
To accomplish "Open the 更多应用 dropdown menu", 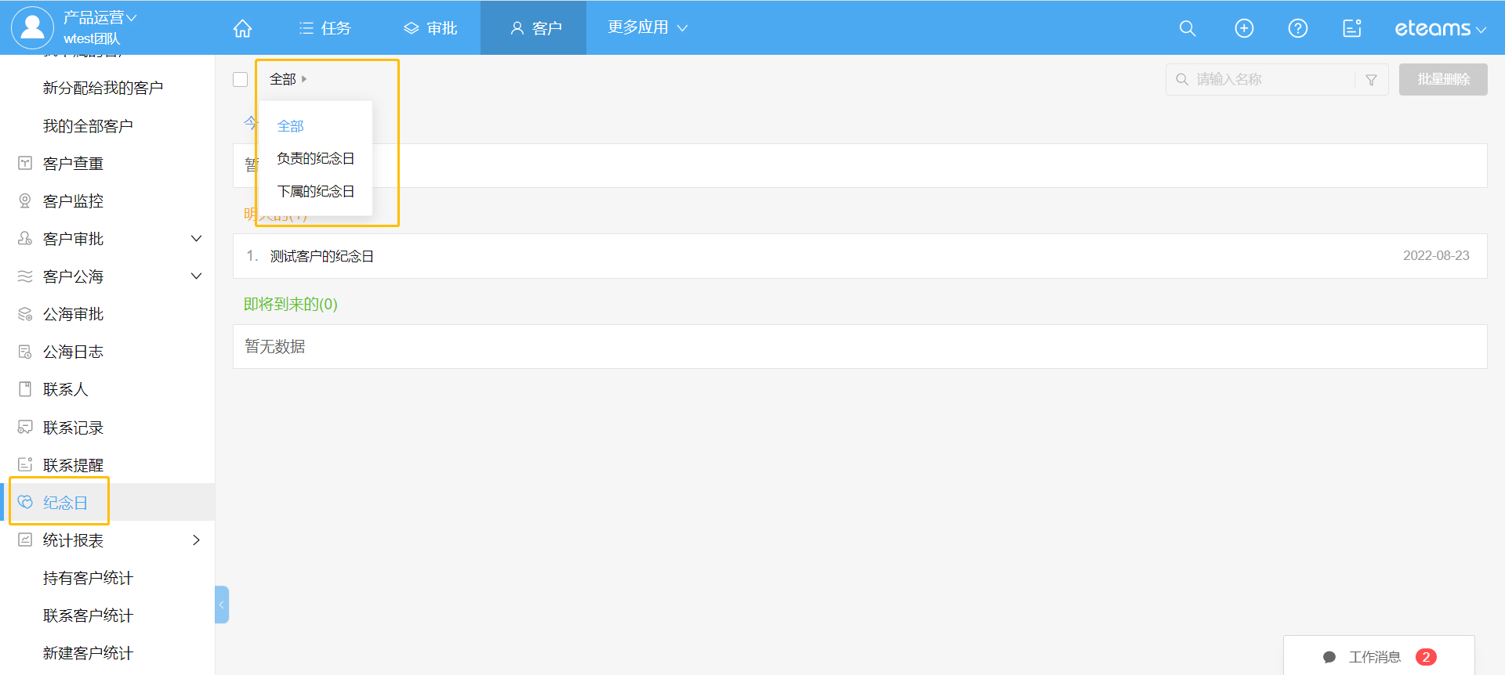I will coord(647,27).
